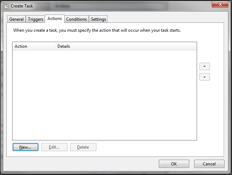232x175 pixels.
Task: Switch to the General tab
Action: click(16, 19)
